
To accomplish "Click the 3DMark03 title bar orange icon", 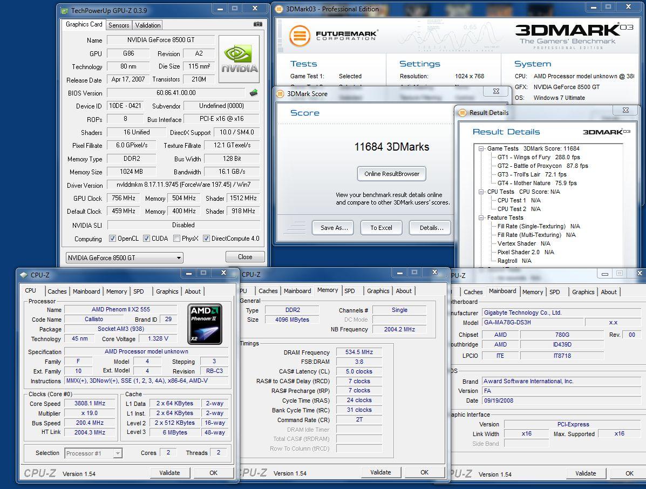I will point(280,9).
